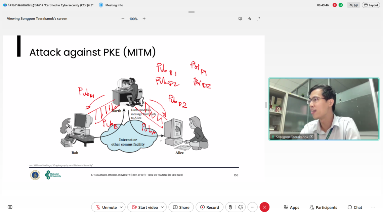Click the shared content play icon

tap(240, 19)
